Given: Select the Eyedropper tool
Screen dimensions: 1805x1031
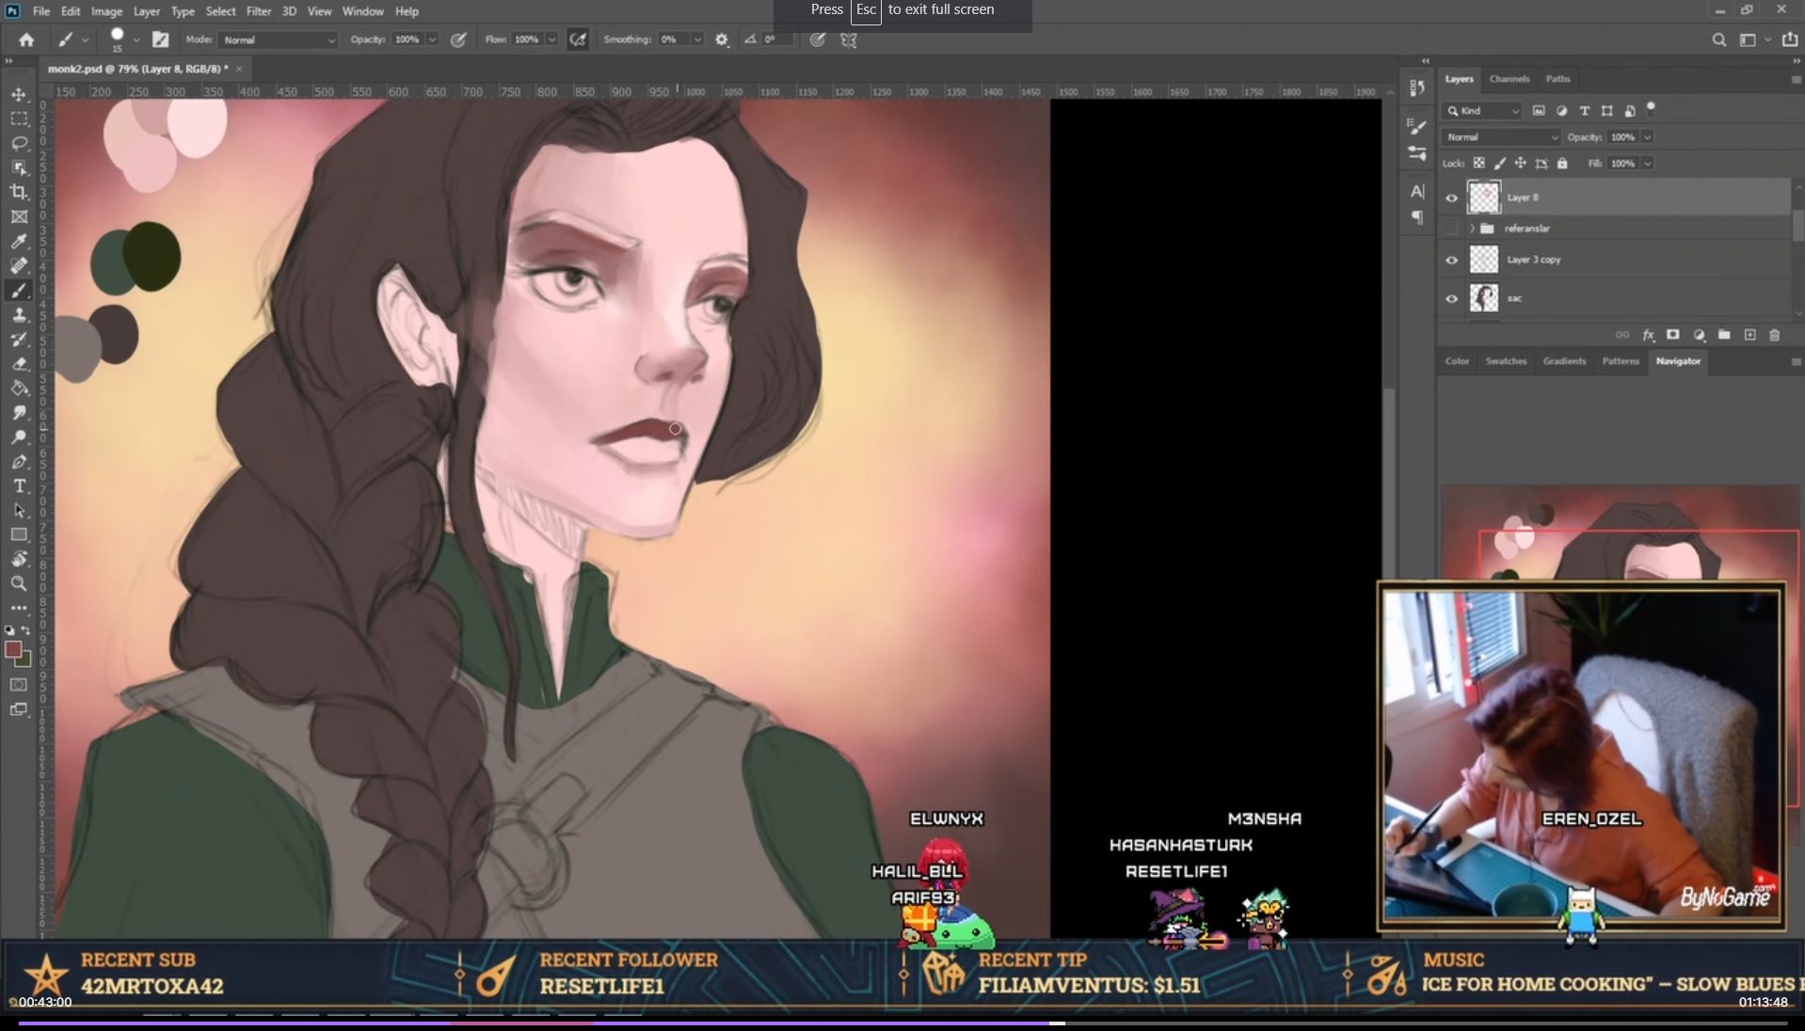Looking at the screenshot, I should tap(19, 241).
